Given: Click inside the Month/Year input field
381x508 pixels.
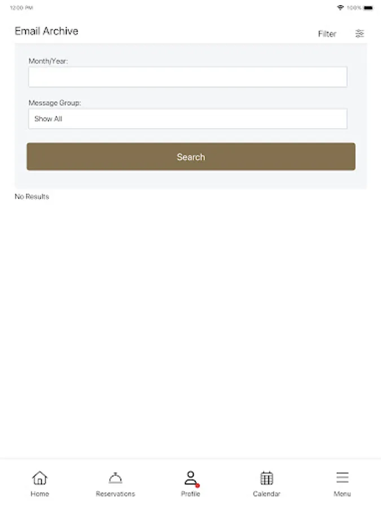Looking at the screenshot, I should coord(188,77).
